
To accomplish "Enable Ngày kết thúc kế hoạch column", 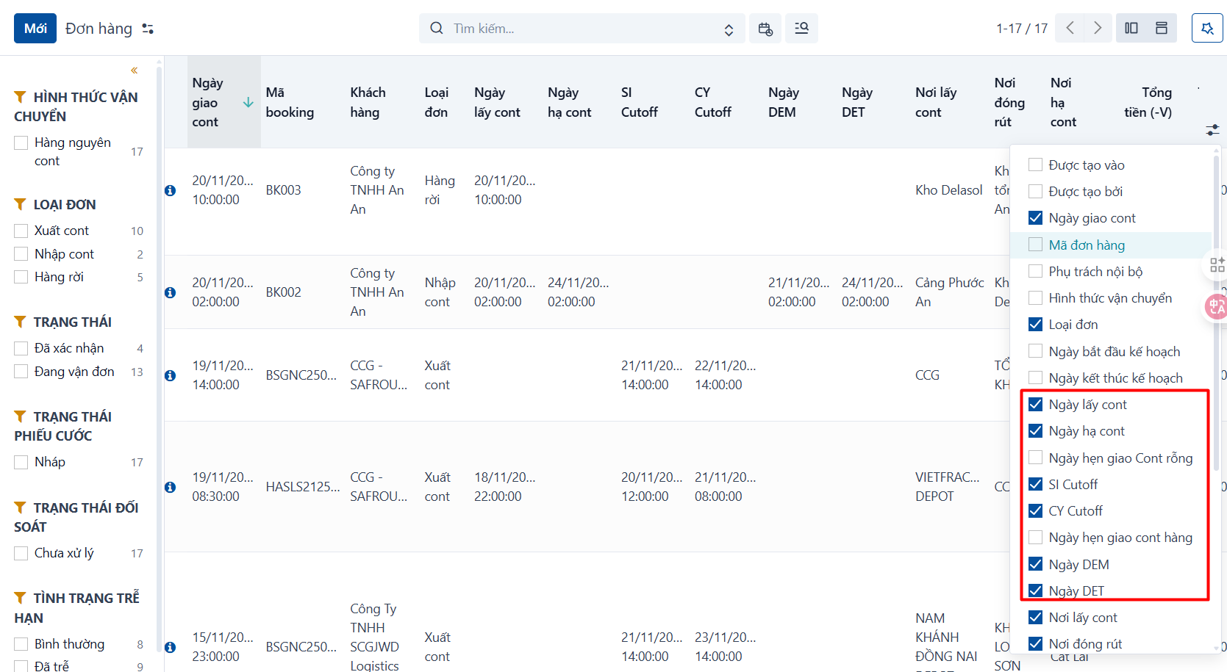I will (1035, 378).
